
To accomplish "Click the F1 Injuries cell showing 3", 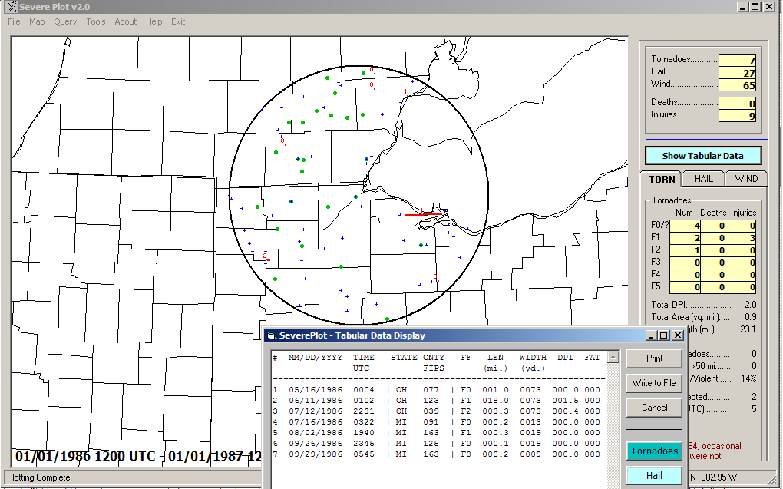I will 741,238.
